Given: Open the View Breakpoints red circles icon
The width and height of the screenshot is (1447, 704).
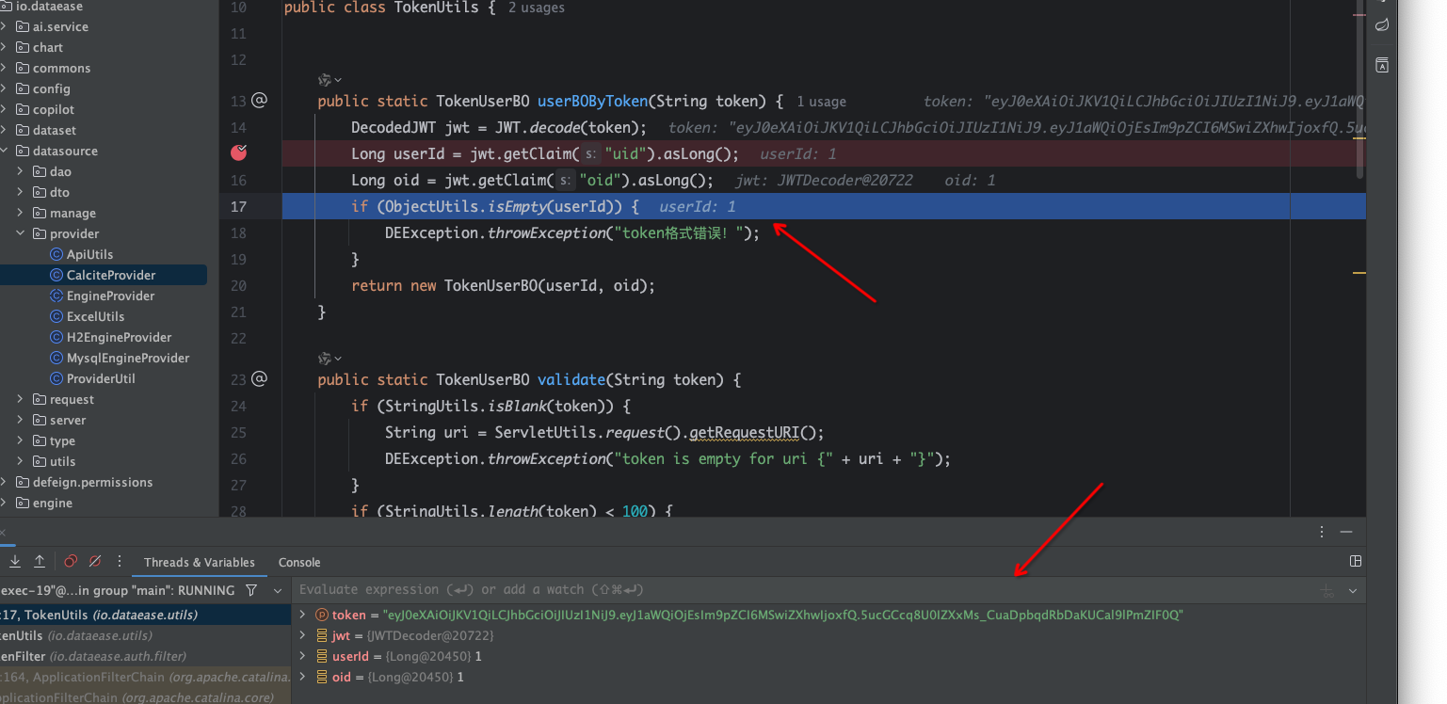Looking at the screenshot, I should [x=71, y=561].
